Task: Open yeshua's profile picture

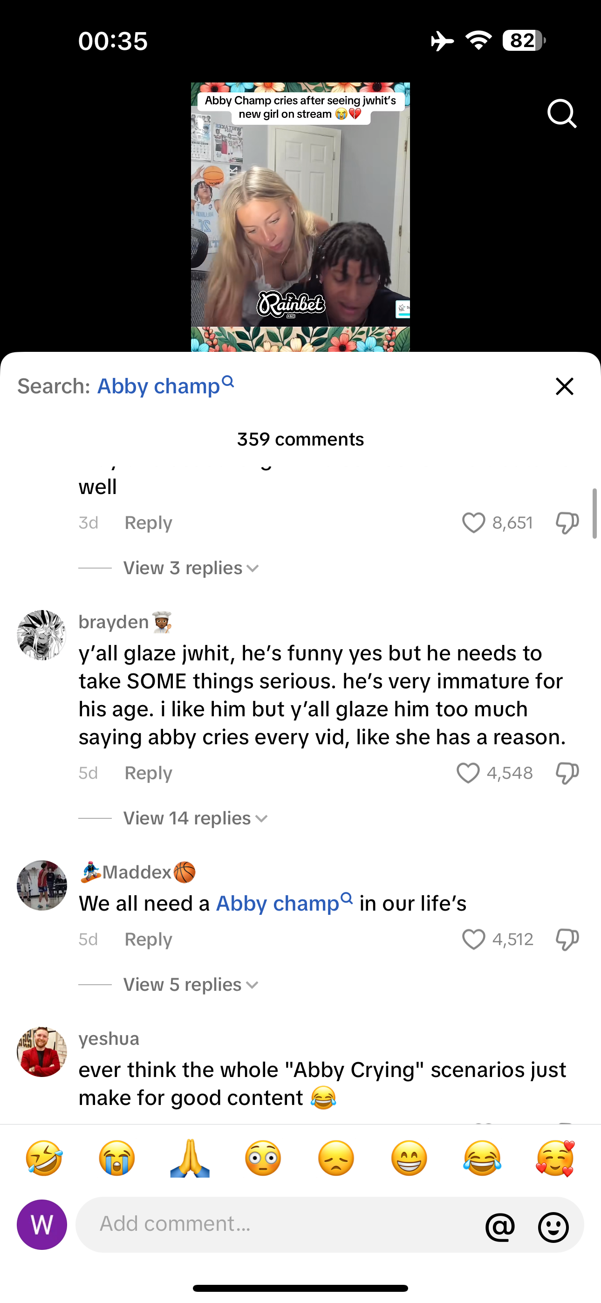Action: (42, 1052)
